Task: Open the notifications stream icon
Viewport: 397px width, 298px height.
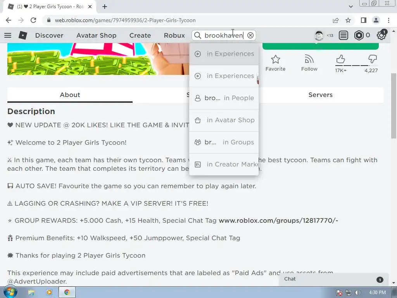Action: (343, 35)
